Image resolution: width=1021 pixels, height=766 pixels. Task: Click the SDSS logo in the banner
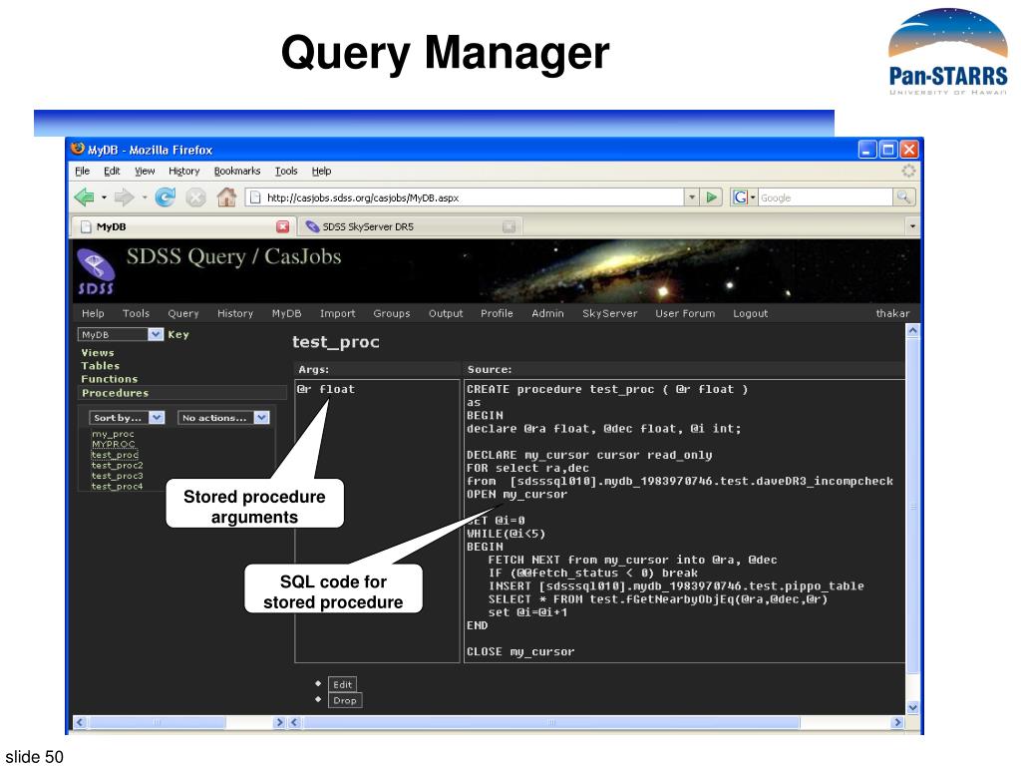coord(96,271)
